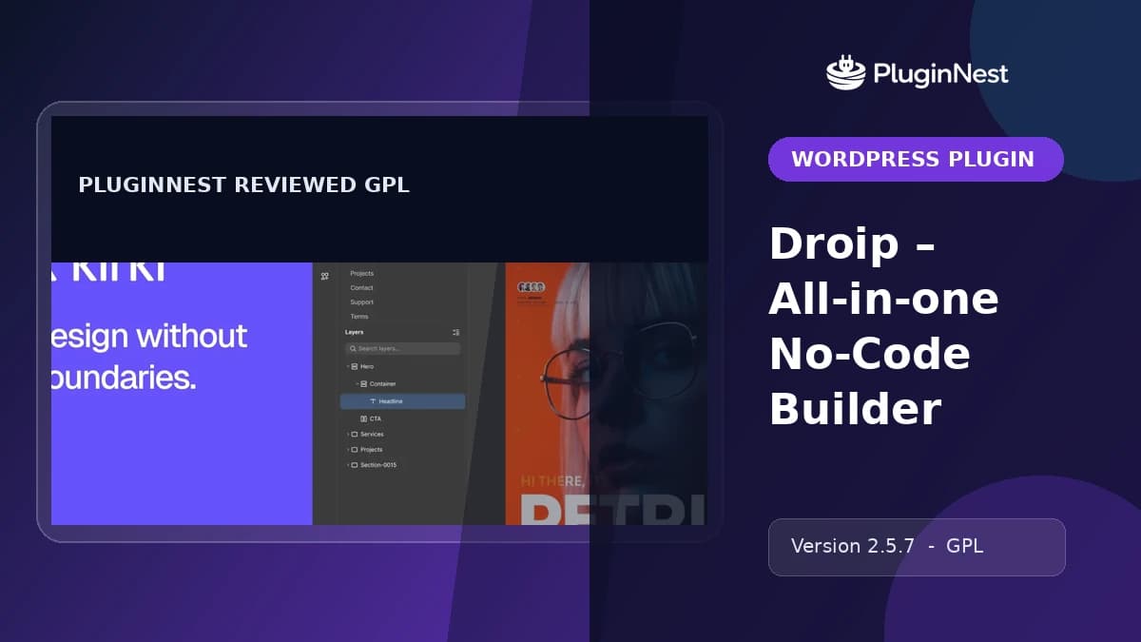1141x642 pixels.
Task: Click the text icon beside Headline
Action: 373,401
